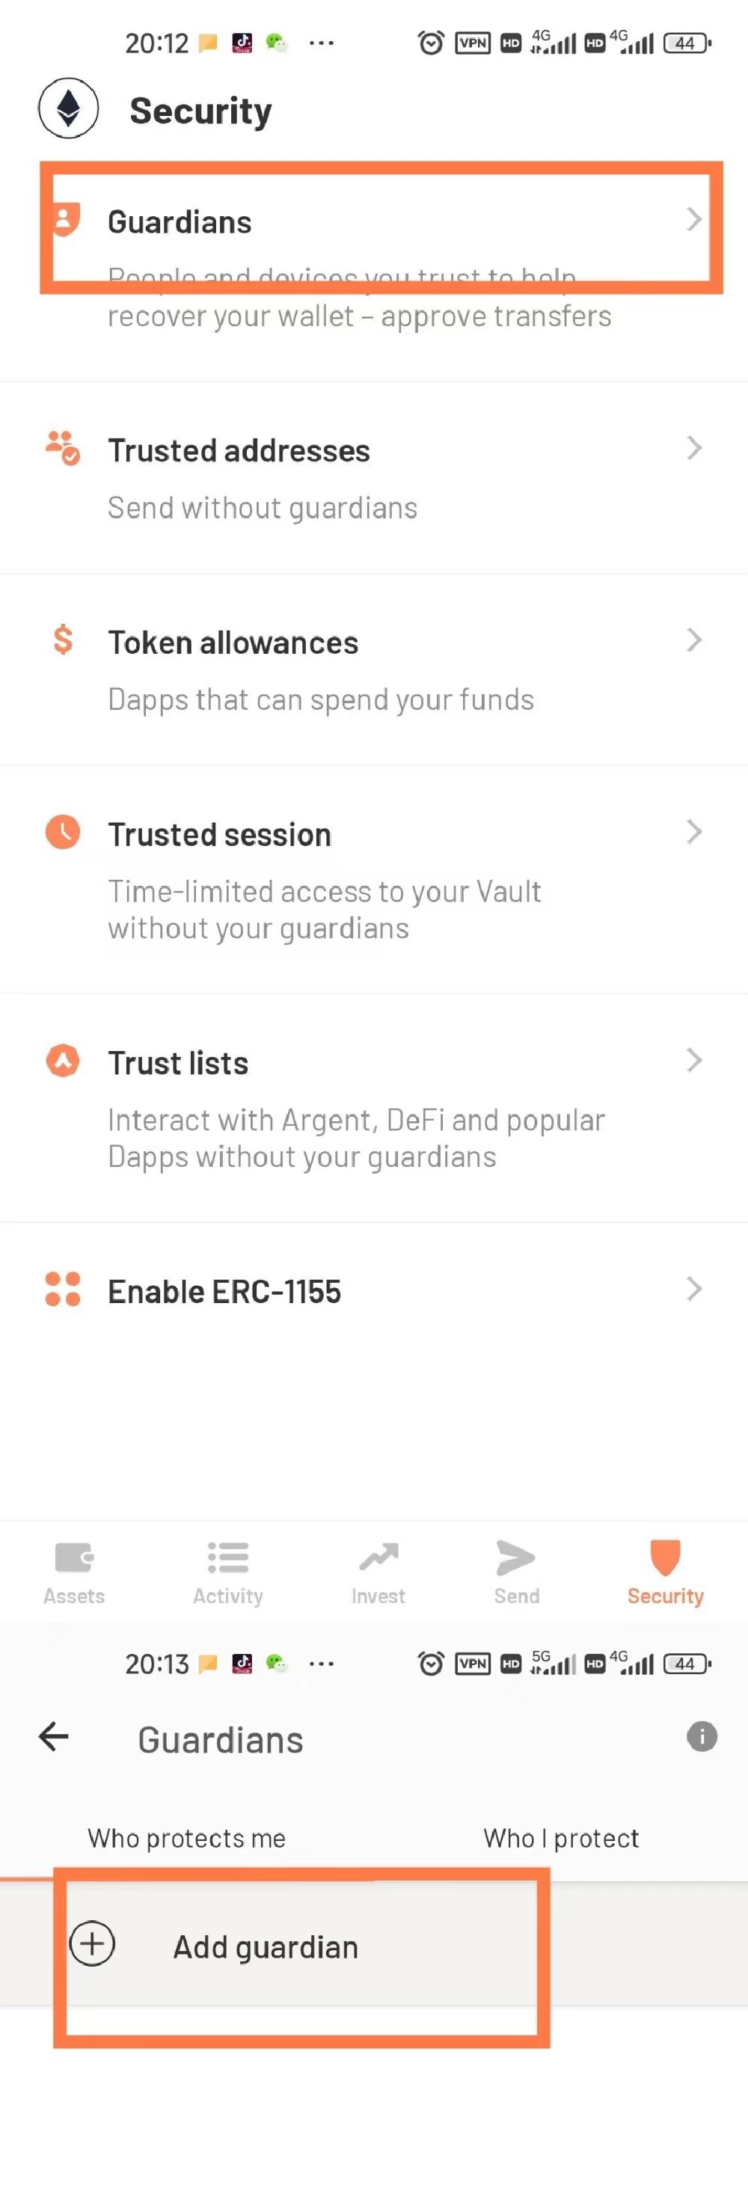Image resolution: width=748 pixels, height=2209 pixels.
Task: Switch to the Assets tab
Action: coord(75,1572)
